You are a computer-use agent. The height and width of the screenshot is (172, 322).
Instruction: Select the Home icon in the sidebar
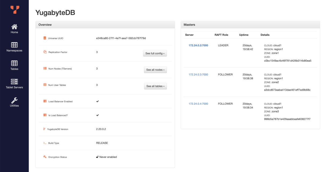point(14,27)
